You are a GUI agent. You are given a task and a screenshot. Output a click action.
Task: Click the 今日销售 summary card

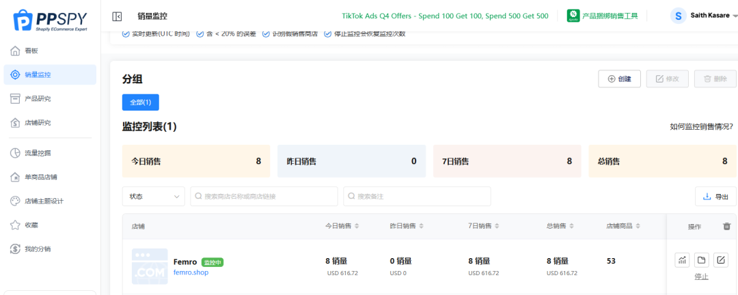point(196,161)
